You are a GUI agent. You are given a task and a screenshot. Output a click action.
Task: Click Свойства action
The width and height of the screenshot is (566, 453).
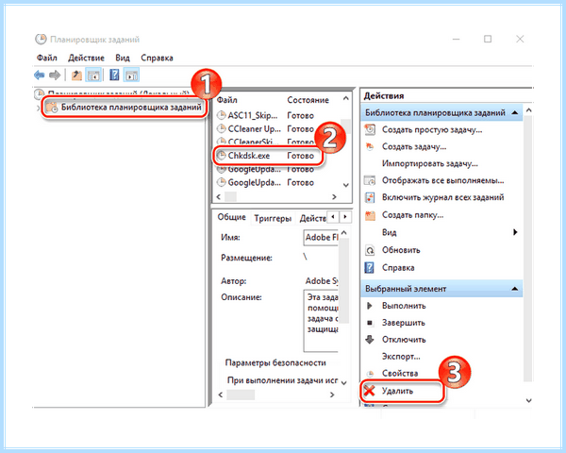[x=400, y=374]
